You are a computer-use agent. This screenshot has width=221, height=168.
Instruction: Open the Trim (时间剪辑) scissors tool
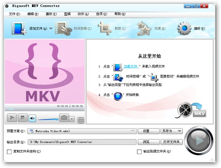click(63, 28)
